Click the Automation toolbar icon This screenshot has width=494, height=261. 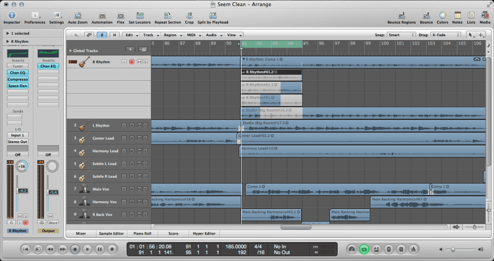pos(102,16)
